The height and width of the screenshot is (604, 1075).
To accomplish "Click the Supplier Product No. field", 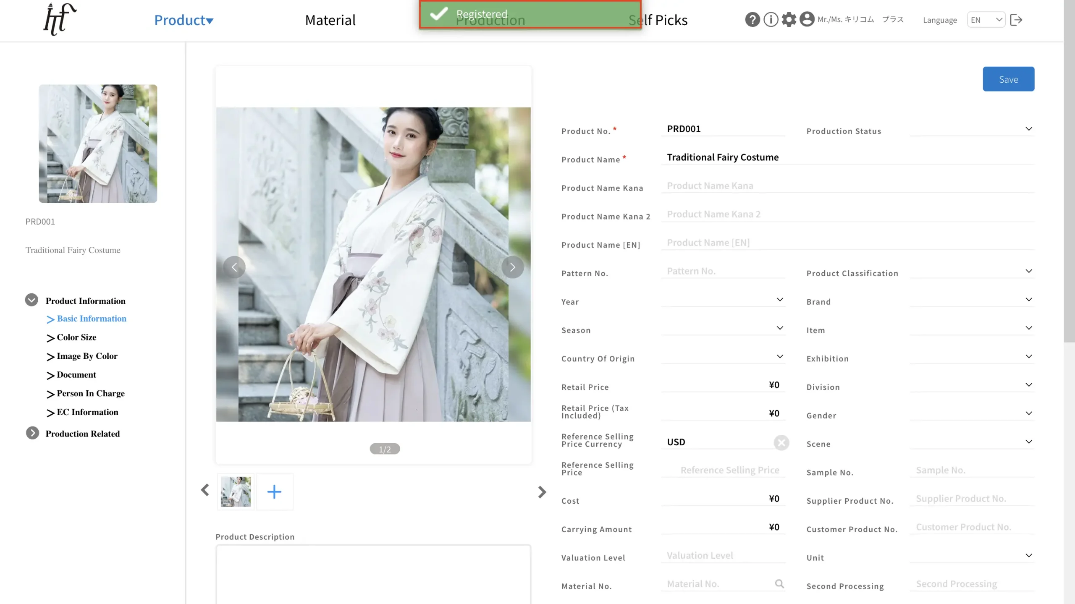I will tap(972, 499).
